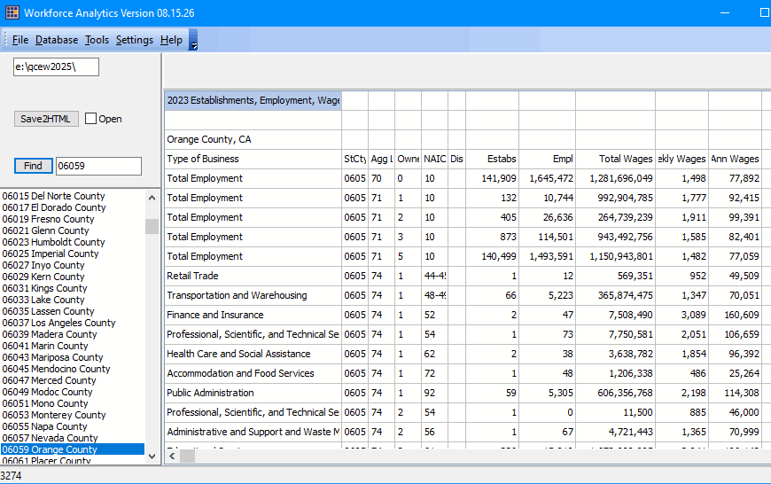Click the horizontal scrollbar thumb below grid
The image size is (771, 484).
[x=187, y=456]
